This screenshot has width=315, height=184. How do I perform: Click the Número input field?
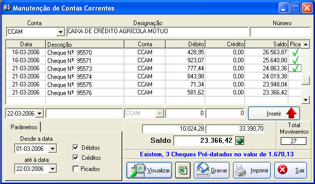tap(280, 32)
